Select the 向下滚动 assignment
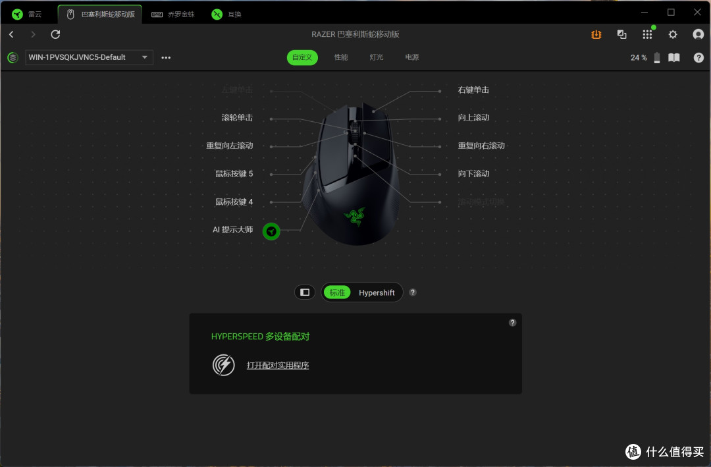 click(473, 174)
